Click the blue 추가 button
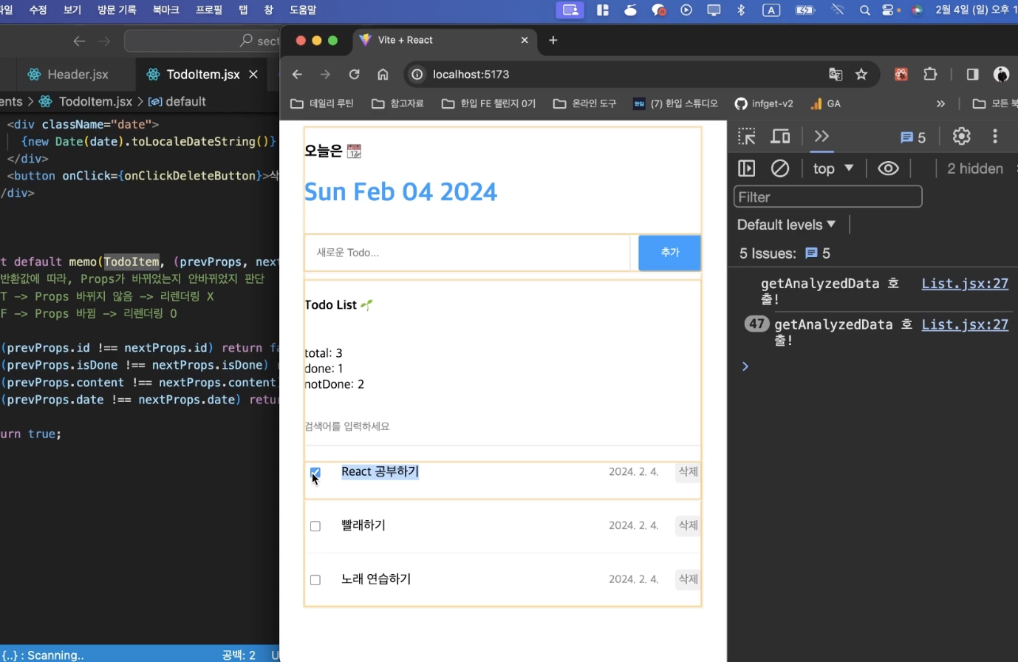1018x662 pixels. pyautogui.click(x=669, y=253)
